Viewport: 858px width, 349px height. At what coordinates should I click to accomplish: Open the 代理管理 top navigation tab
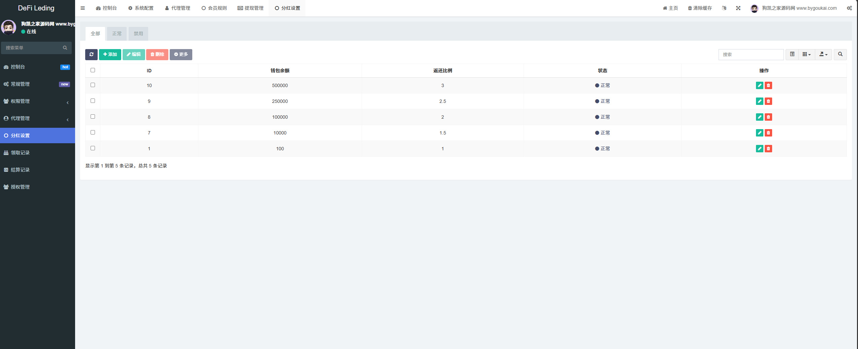pos(177,8)
